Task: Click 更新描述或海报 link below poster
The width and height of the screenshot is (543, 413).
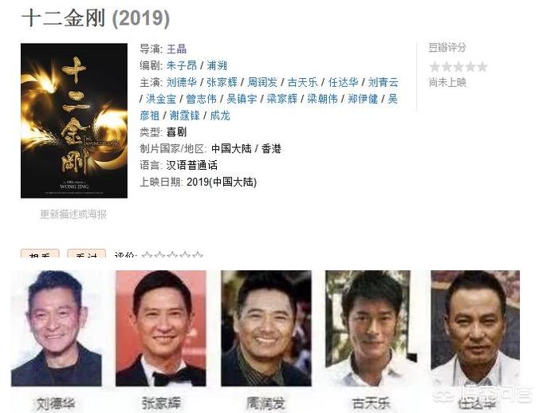Action: click(73, 214)
